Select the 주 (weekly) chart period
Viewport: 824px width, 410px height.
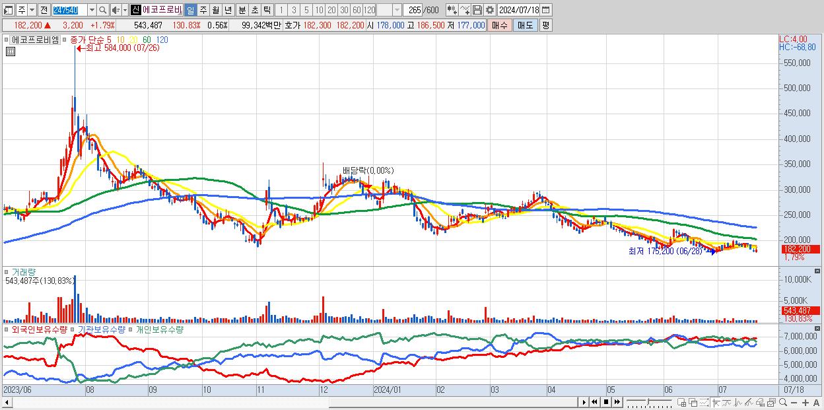[203, 10]
